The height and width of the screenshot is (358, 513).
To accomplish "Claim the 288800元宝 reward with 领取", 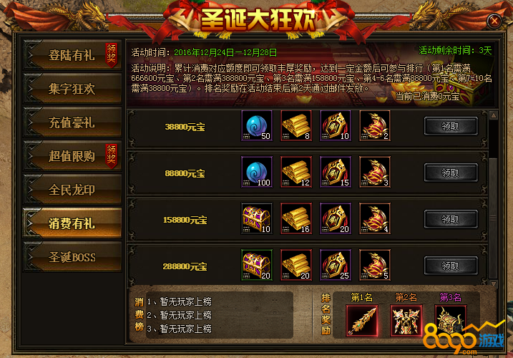I will (x=451, y=266).
